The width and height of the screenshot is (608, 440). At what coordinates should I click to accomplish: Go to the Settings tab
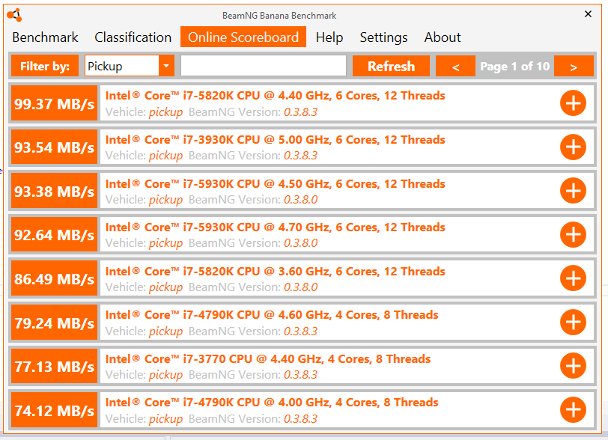pos(383,37)
